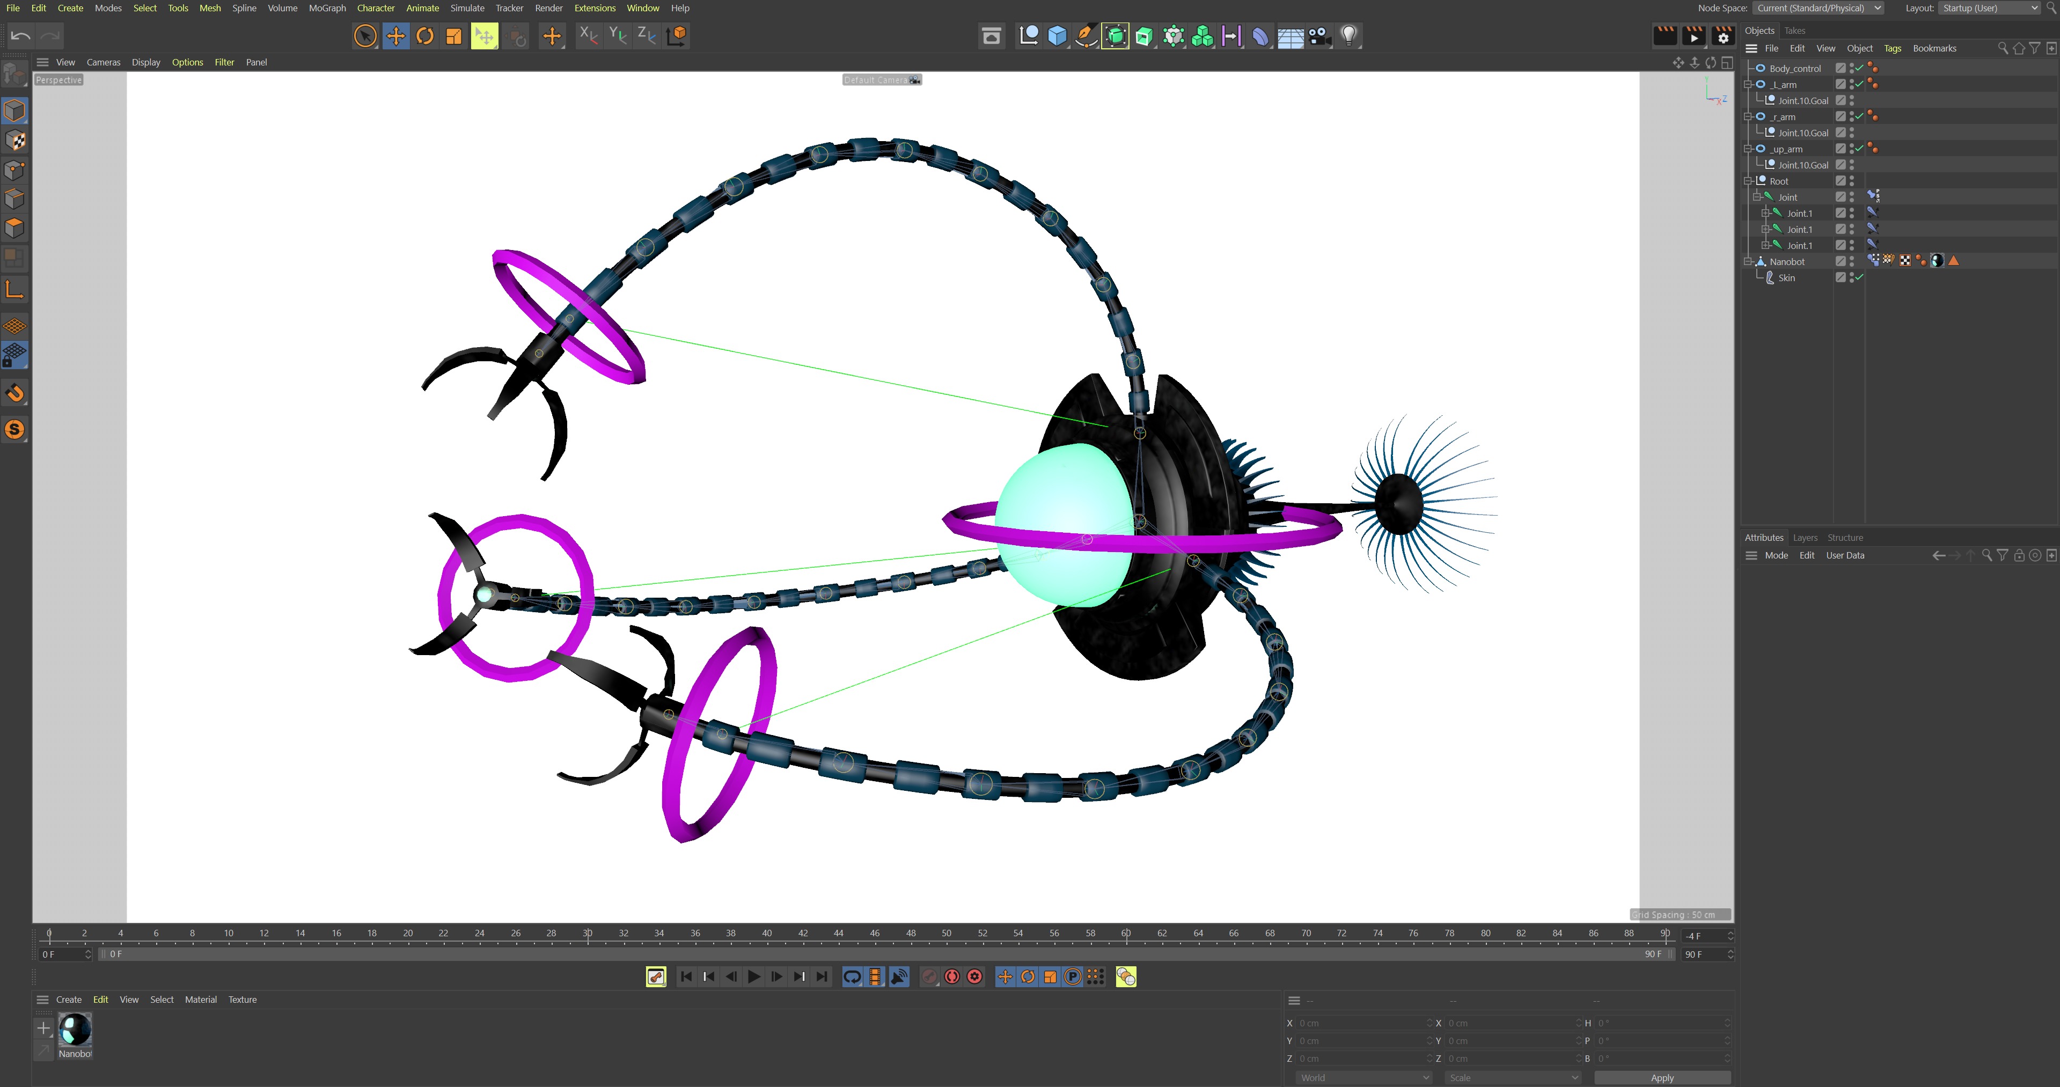This screenshot has width=2060, height=1087.
Task: Switch to Texture mode in left sidebar
Action: pos(15,141)
